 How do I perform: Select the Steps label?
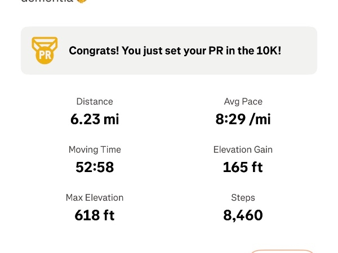coord(243,198)
